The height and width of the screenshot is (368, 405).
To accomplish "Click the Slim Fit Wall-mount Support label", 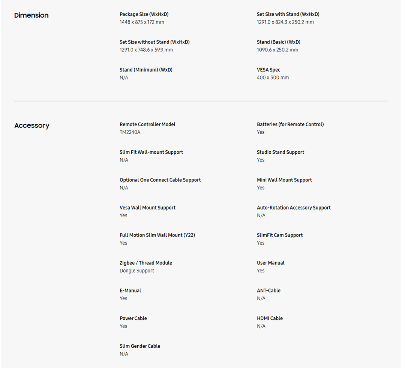I will click(151, 152).
